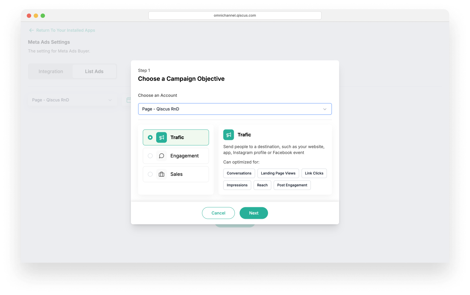Select the Engagement radio button
Image resolution: width=470 pixels, height=295 pixels.
150,156
